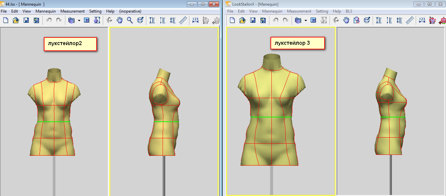Click third line measure icon in 44.lsx window
Viewport: 446px width, 196px height.
pyautogui.click(x=173, y=20)
